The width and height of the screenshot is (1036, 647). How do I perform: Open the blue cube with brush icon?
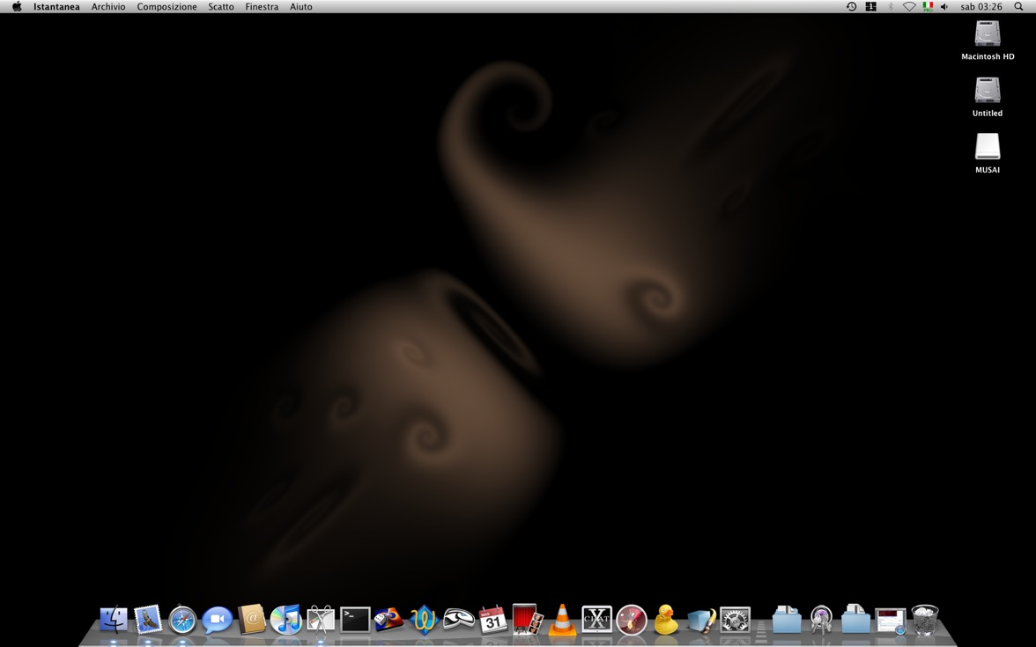pyautogui.click(x=700, y=620)
